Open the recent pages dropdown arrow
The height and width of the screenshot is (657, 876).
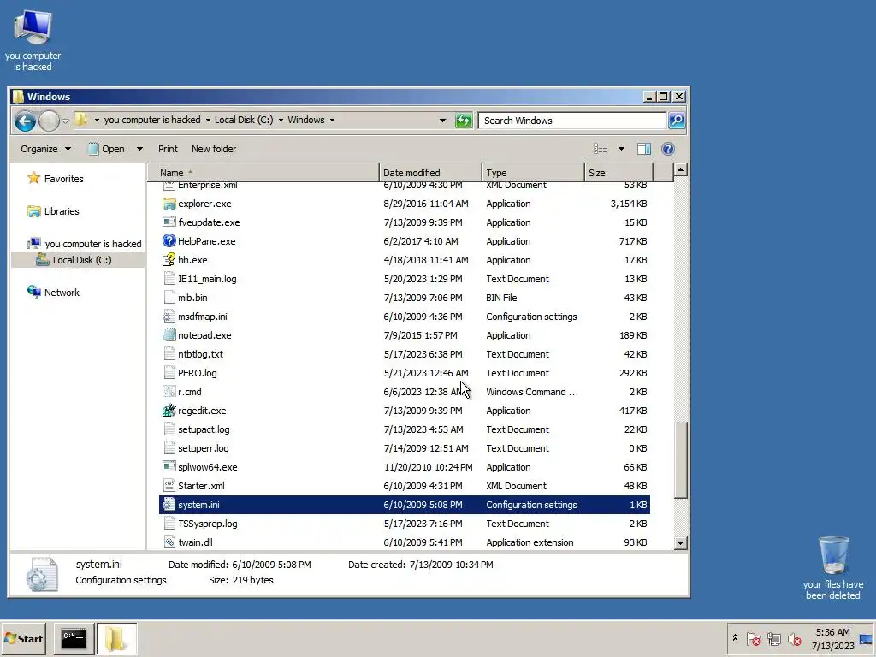click(65, 121)
